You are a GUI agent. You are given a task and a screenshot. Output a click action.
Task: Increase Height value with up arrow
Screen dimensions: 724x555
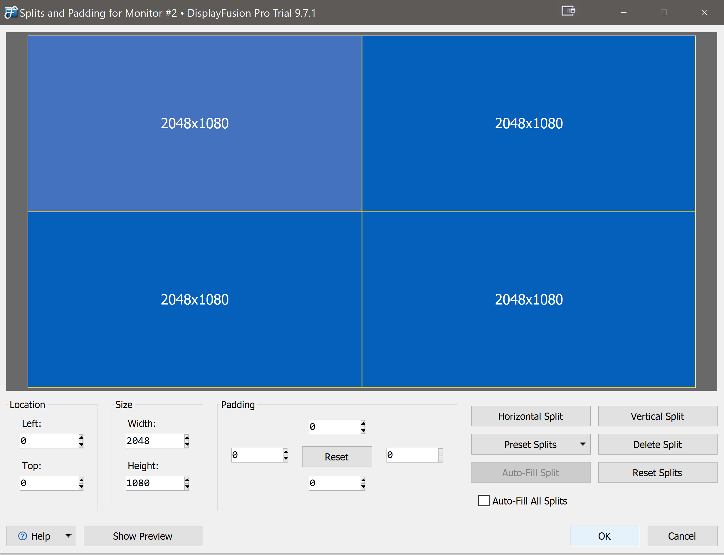click(x=187, y=480)
